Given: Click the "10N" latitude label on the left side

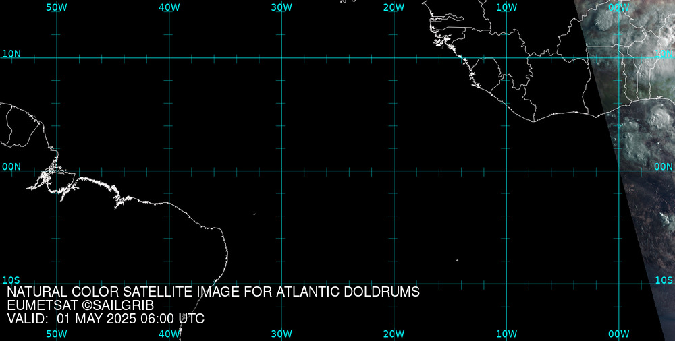Looking at the screenshot, I should pyautogui.click(x=11, y=54).
